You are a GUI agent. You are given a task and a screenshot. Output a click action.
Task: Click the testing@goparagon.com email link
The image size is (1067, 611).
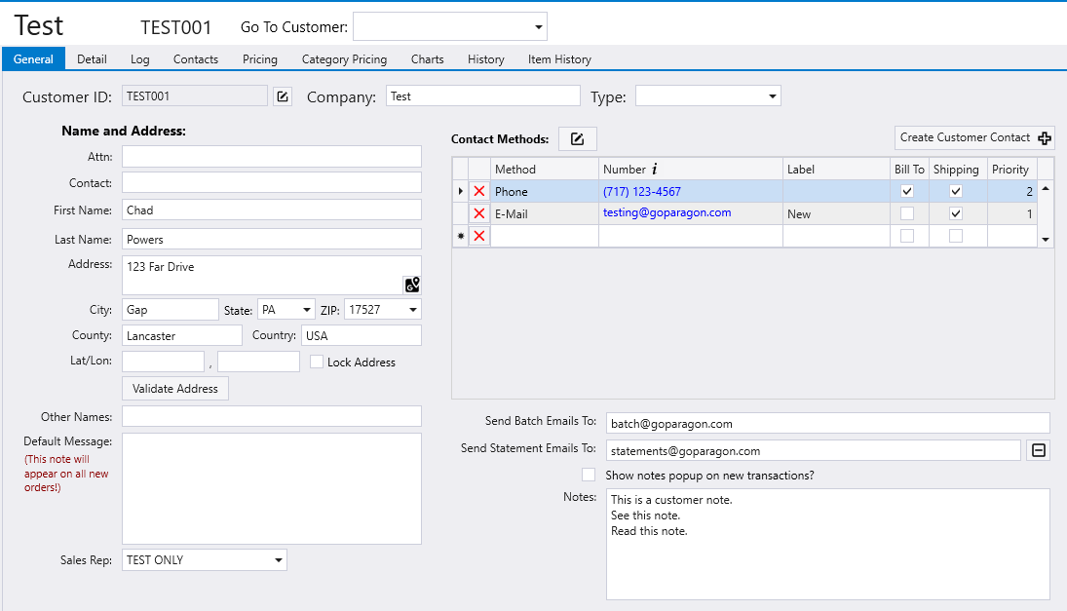coord(667,212)
